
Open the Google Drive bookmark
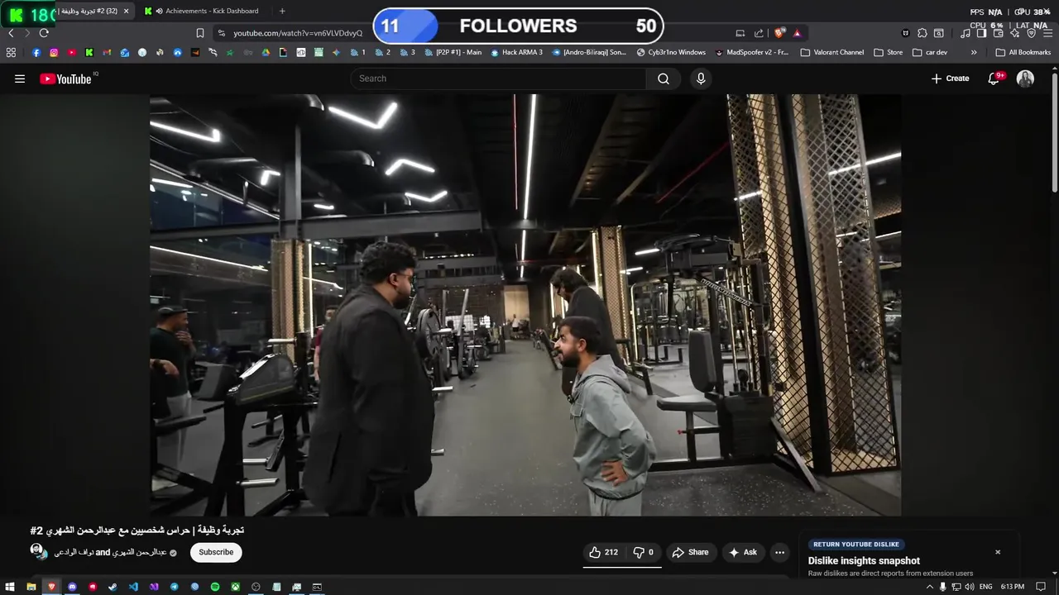click(x=266, y=52)
